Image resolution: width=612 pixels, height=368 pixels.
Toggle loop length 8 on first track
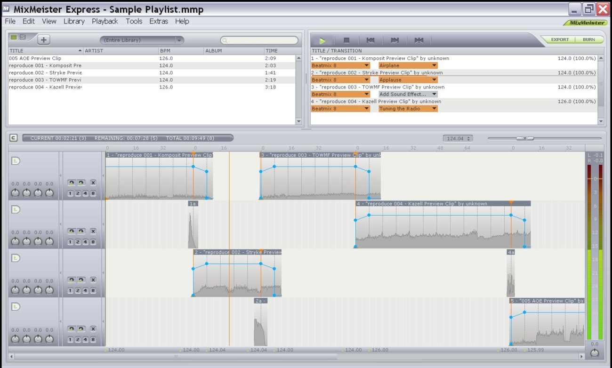pyautogui.click(x=93, y=193)
